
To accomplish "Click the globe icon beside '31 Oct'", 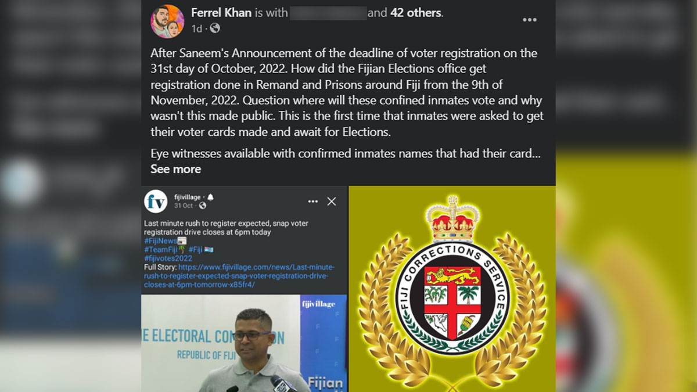I will [x=203, y=206].
